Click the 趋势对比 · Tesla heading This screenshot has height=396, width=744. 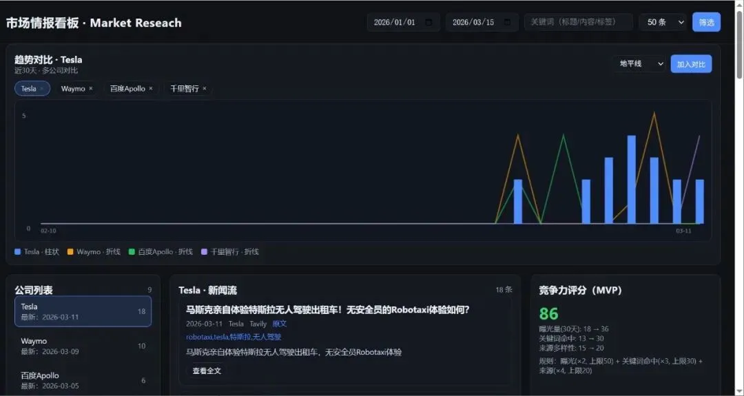48,60
